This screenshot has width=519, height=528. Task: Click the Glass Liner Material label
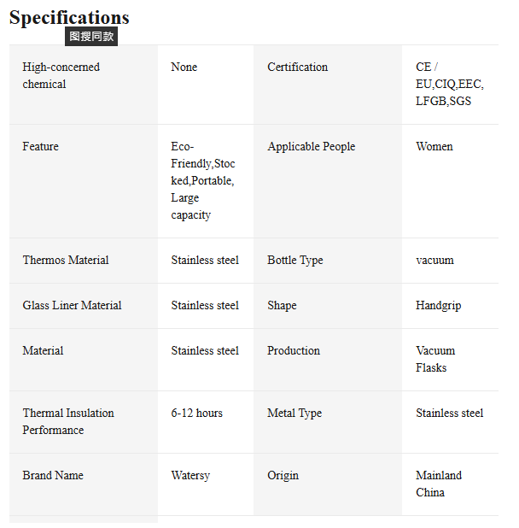tap(72, 306)
